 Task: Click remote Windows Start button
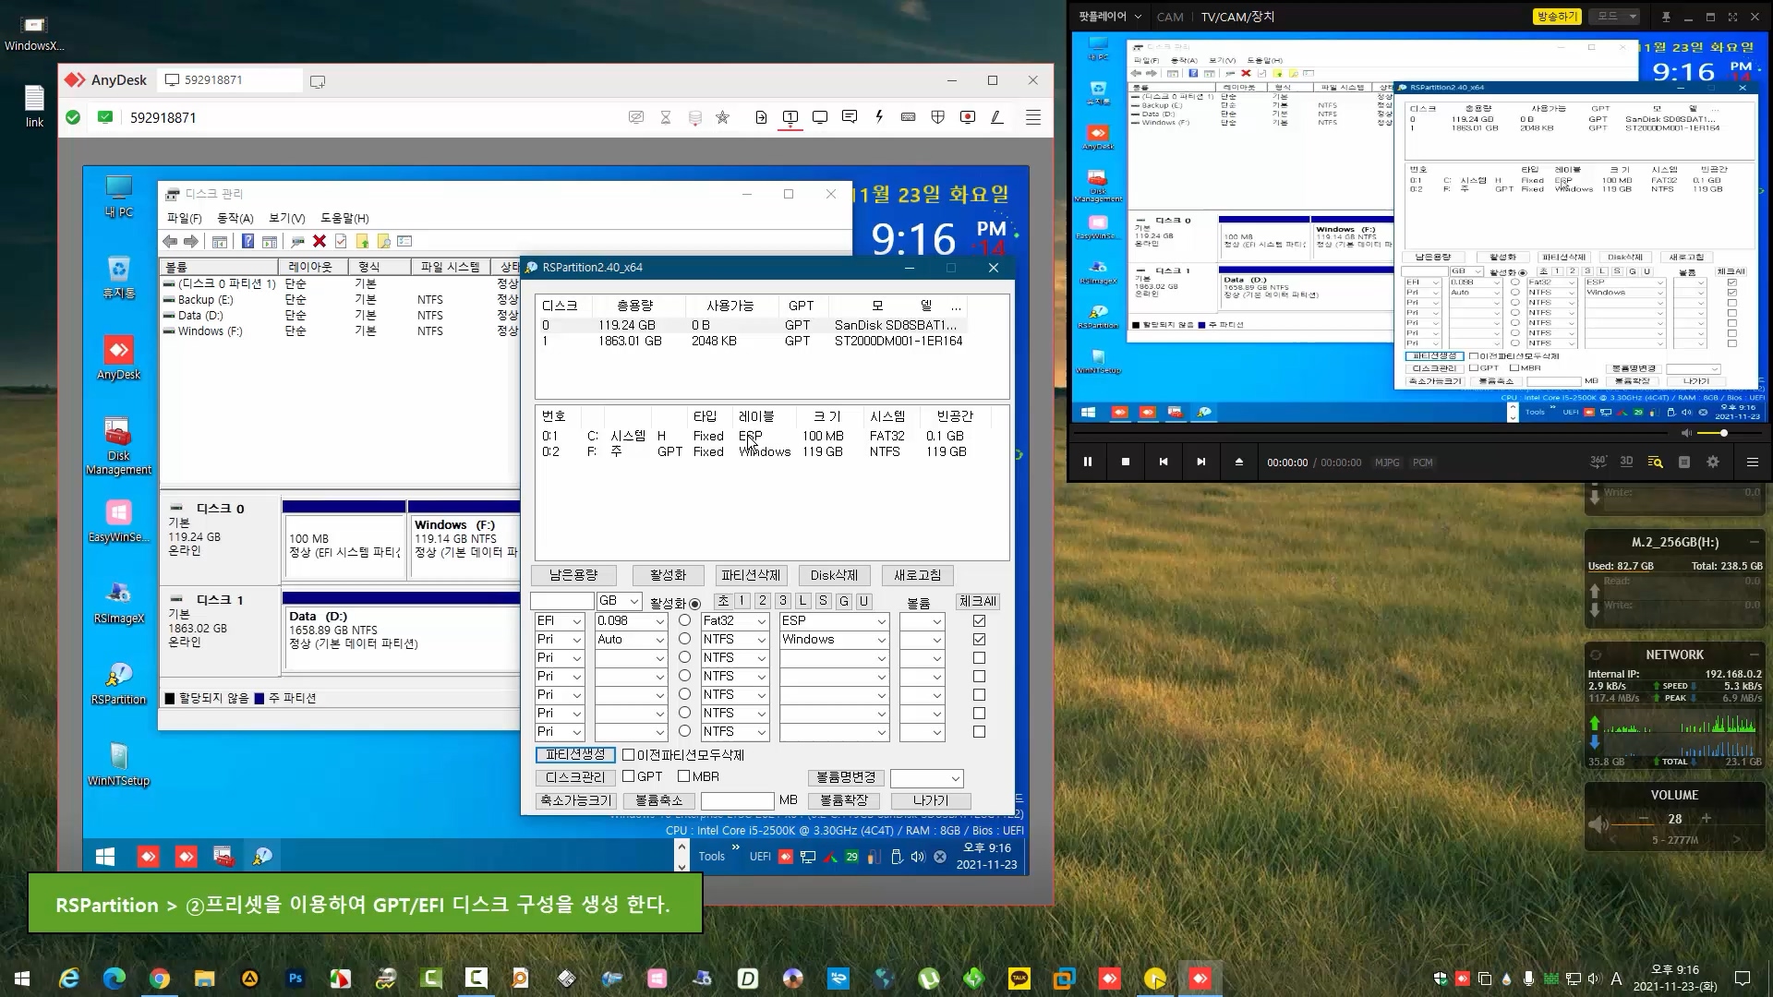point(105,857)
